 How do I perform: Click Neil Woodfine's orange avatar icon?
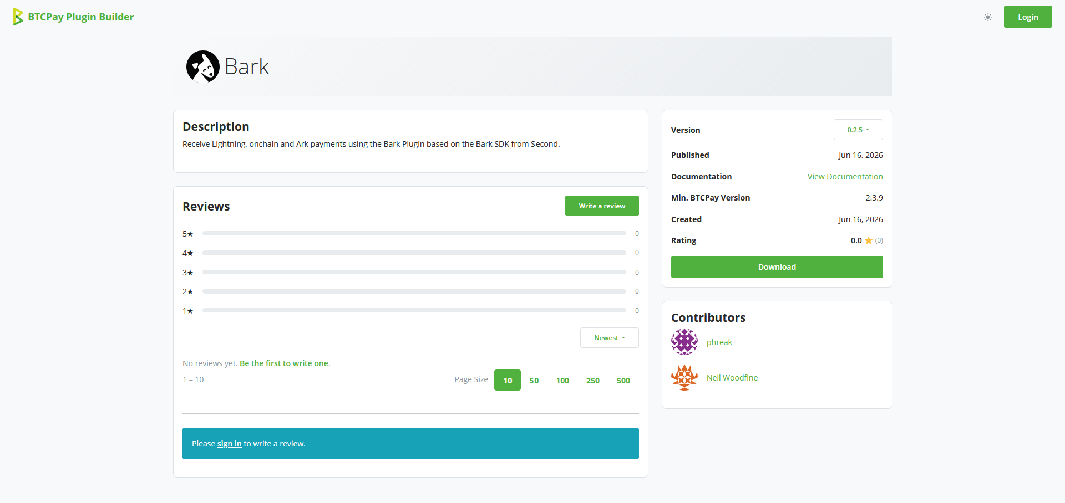tap(684, 377)
